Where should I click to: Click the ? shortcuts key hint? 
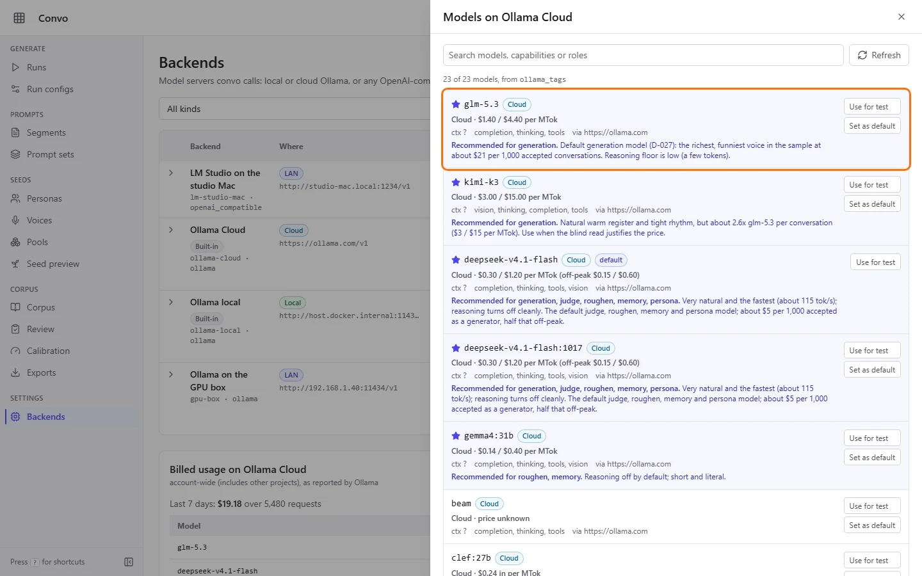pyautogui.click(x=35, y=563)
